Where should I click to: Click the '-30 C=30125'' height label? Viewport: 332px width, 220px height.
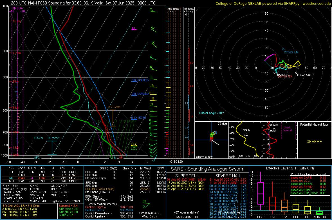click(x=140, y=80)
